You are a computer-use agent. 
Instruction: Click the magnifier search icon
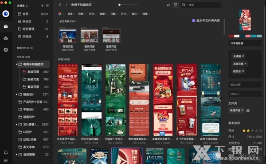(184, 5)
